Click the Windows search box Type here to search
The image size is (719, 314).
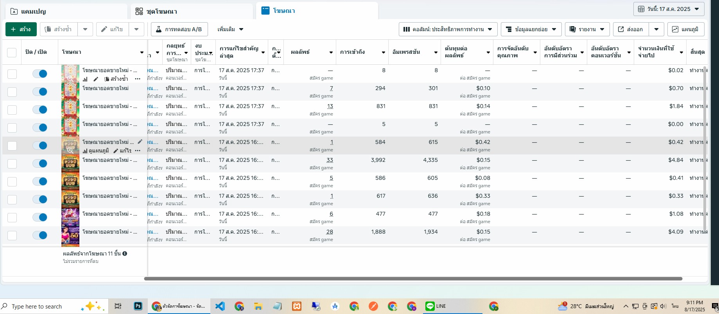coord(37,307)
